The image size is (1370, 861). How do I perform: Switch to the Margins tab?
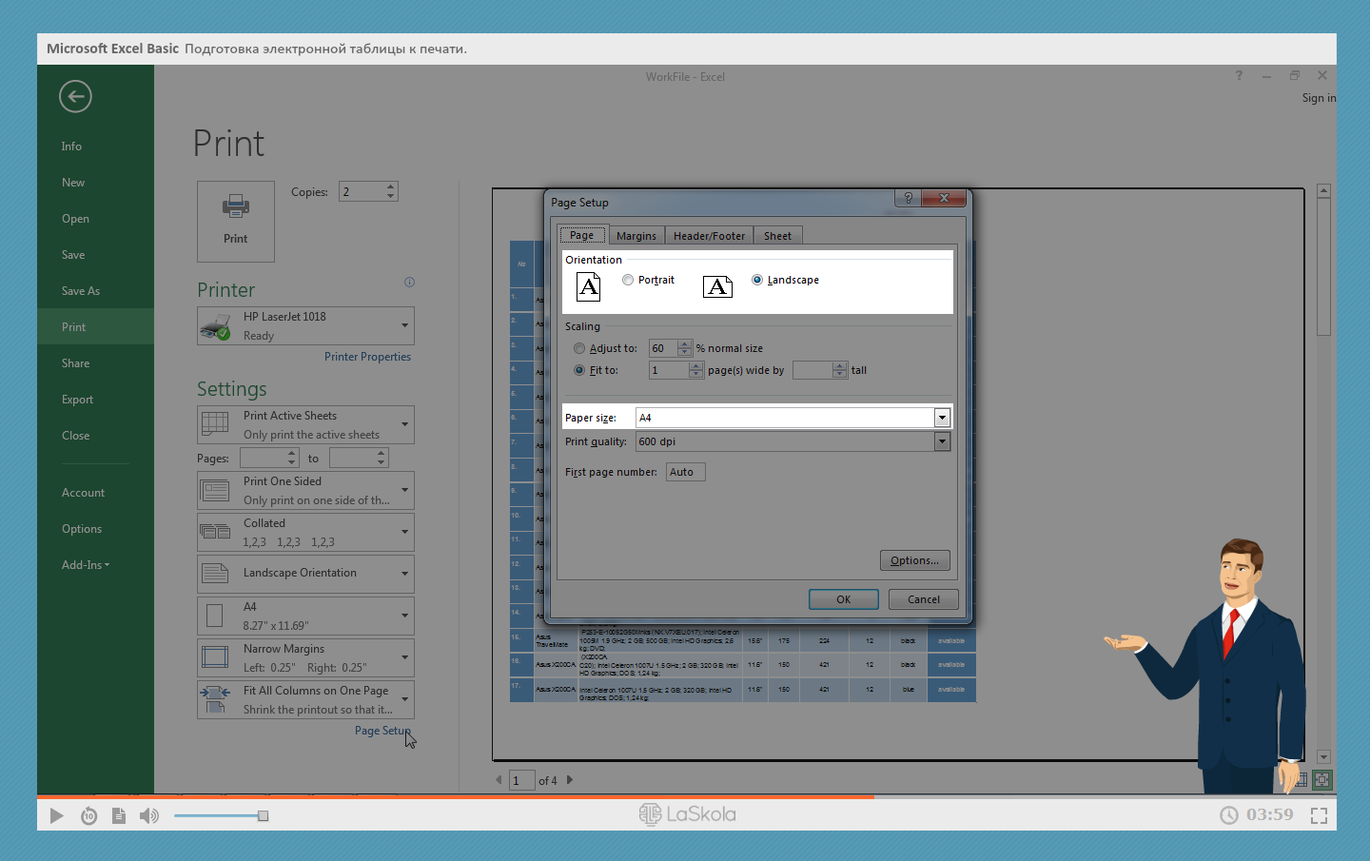click(x=636, y=236)
